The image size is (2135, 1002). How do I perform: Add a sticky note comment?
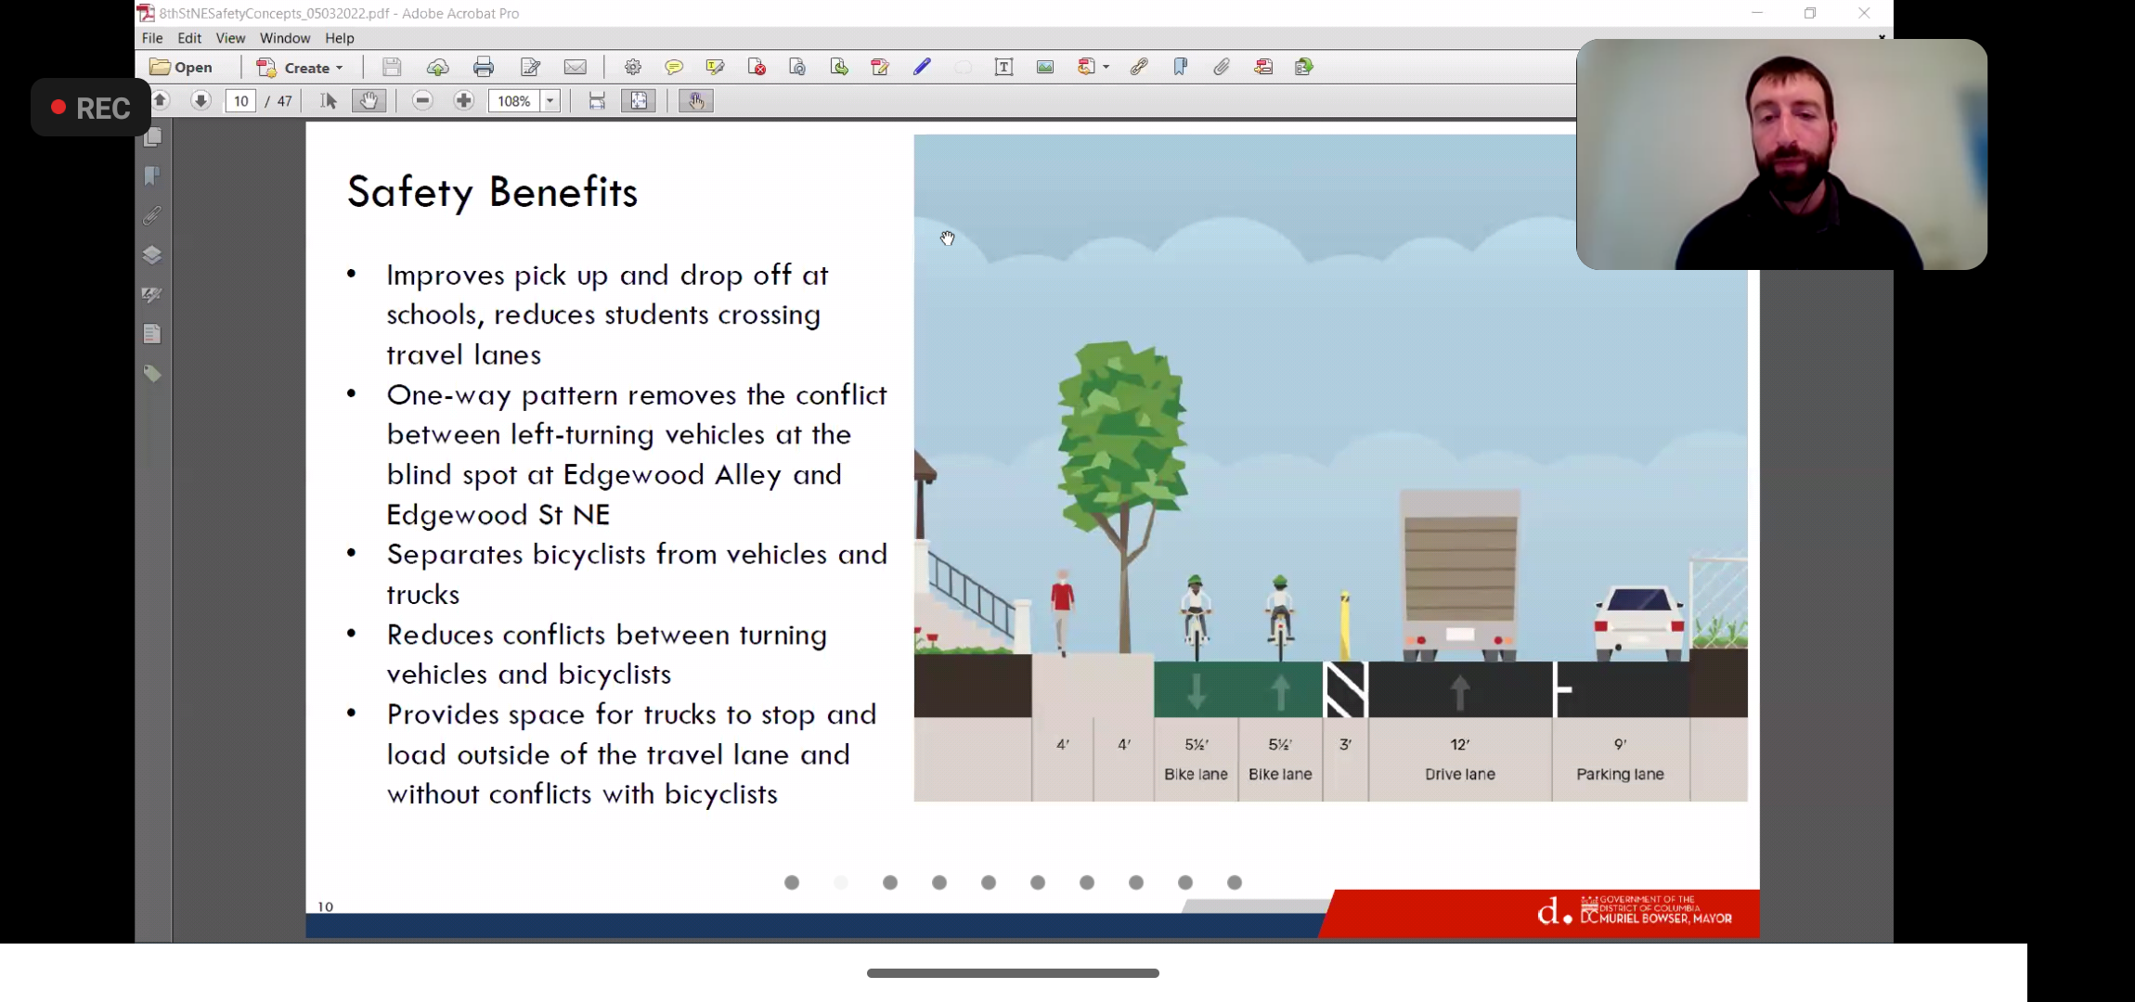click(674, 67)
